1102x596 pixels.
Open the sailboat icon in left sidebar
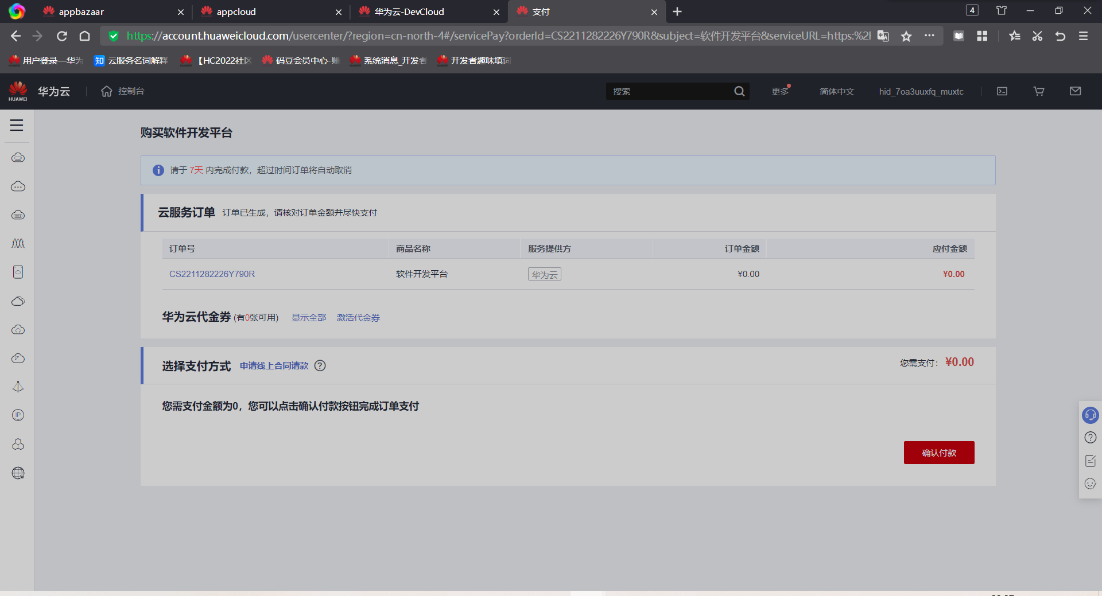click(x=18, y=387)
